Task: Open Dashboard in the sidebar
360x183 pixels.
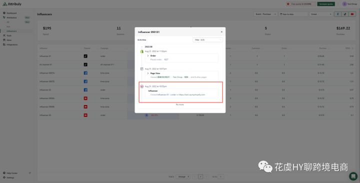Action: click(11, 13)
